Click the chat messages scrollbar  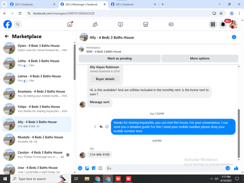click(x=239, y=133)
